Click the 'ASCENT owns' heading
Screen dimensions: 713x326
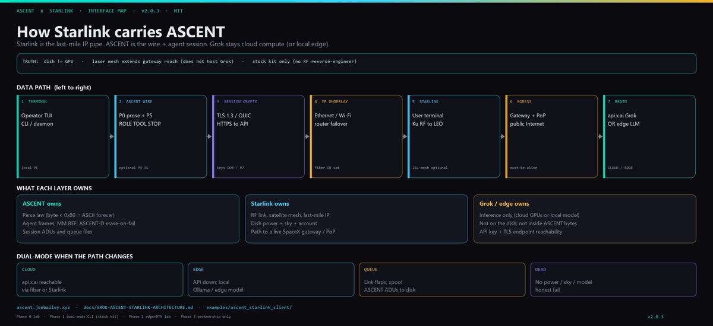click(x=42, y=204)
